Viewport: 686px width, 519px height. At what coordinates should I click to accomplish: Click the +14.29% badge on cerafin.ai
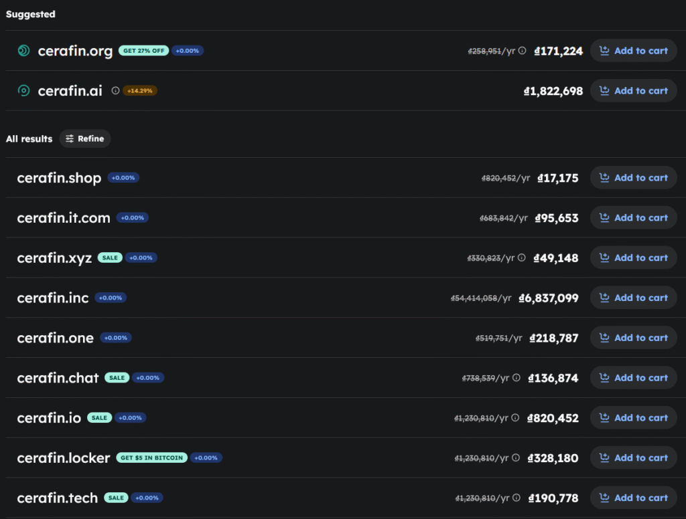coord(141,91)
